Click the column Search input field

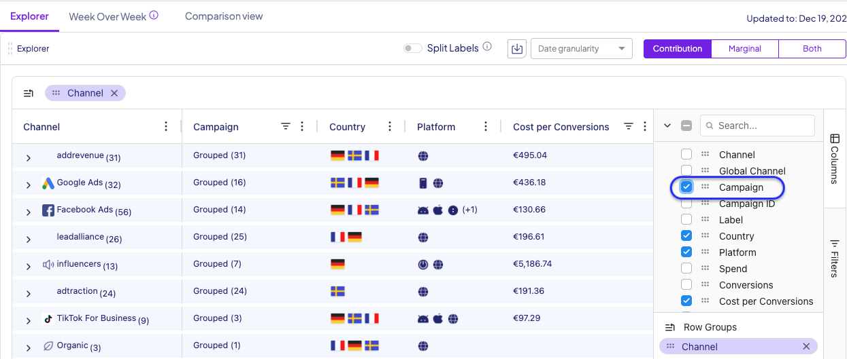point(762,126)
